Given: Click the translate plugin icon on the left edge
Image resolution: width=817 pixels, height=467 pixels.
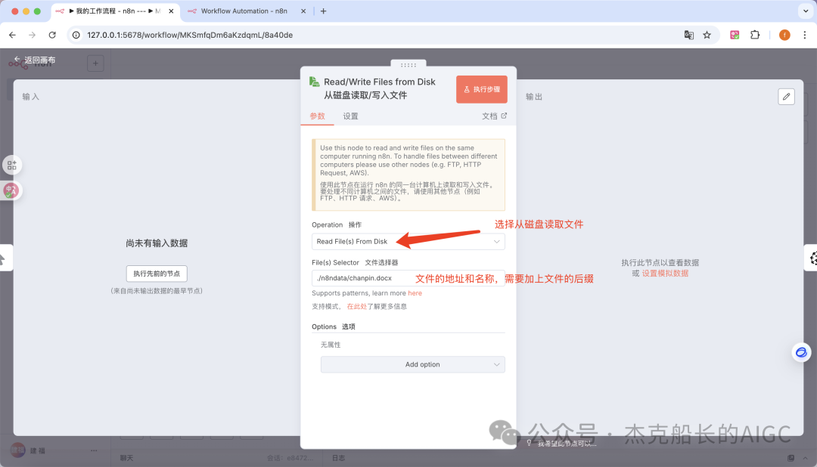Looking at the screenshot, I should point(11,190).
